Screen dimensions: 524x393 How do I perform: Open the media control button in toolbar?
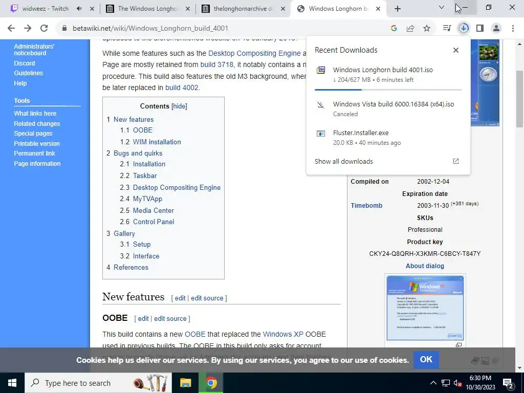coord(447,29)
